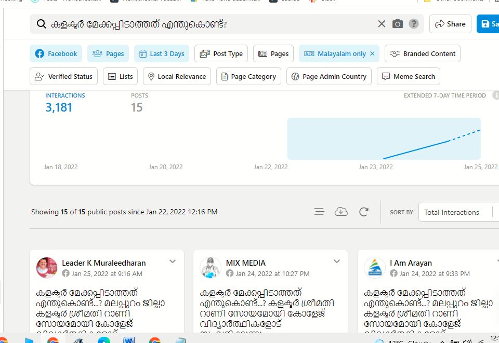
Task: Click the camera image search icon
Action: pyautogui.click(x=398, y=24)
